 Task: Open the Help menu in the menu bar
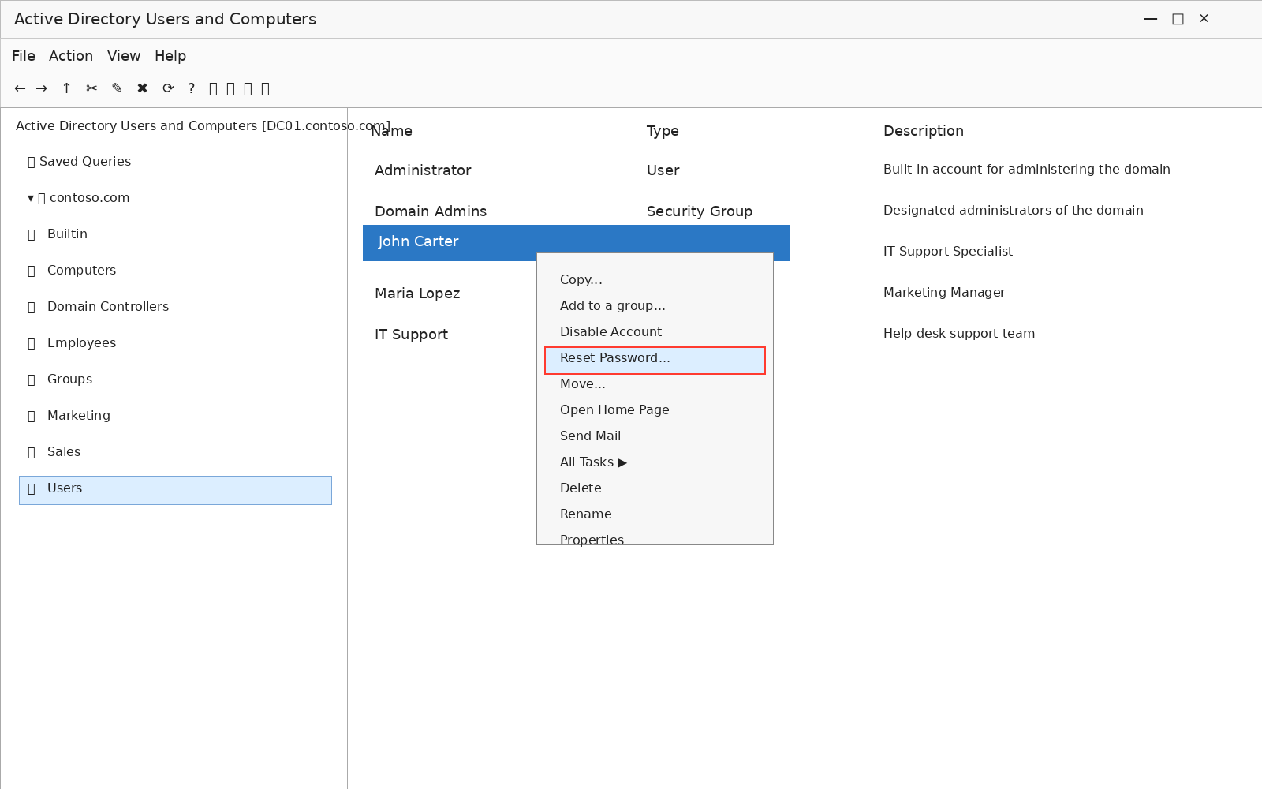(x=170, y=56)
